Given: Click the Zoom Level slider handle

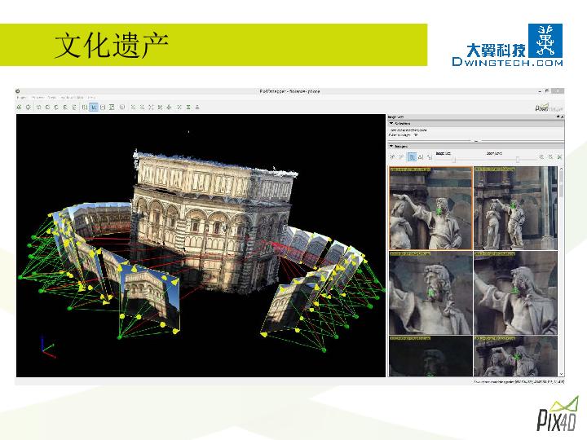Looking at the screenshot, I should [x=517, y=158].
